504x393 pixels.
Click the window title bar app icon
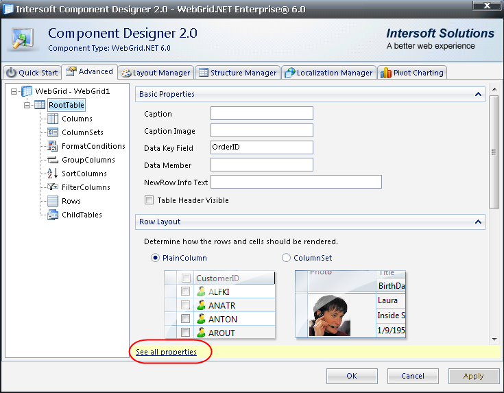pyautogui.click(x=8, y=9)
